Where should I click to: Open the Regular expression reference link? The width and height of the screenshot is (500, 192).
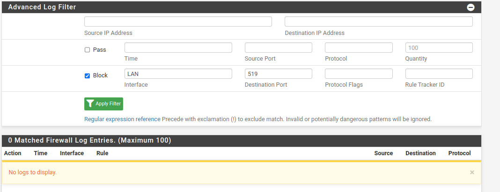122,119
